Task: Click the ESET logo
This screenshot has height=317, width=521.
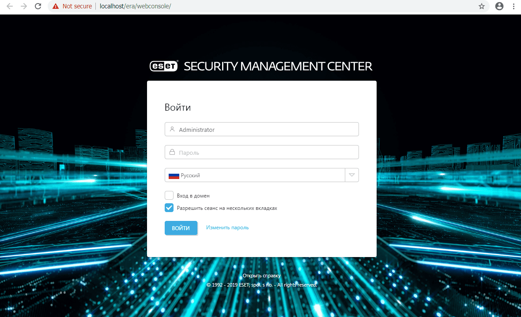Action: (164, 66)
